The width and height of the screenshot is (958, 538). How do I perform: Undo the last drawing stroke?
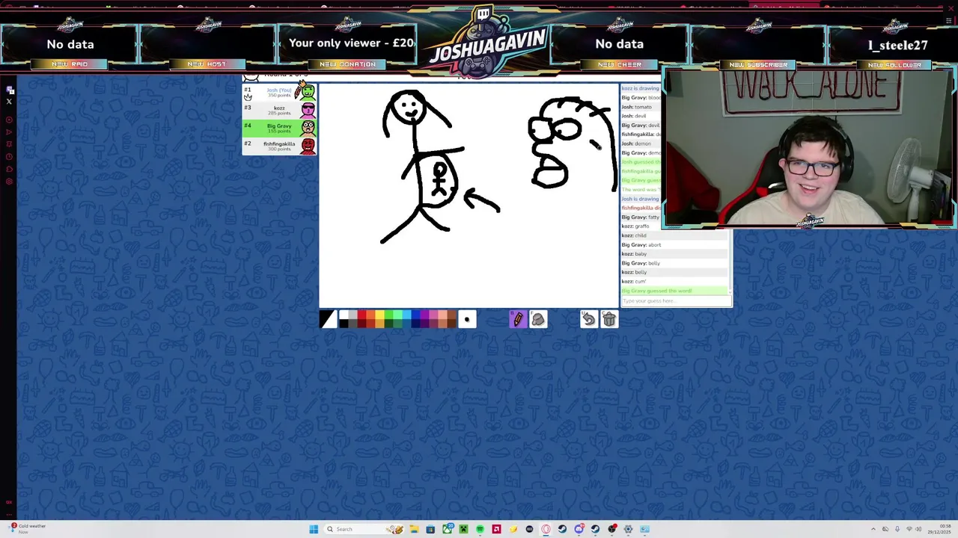click(x=589, y=320)
